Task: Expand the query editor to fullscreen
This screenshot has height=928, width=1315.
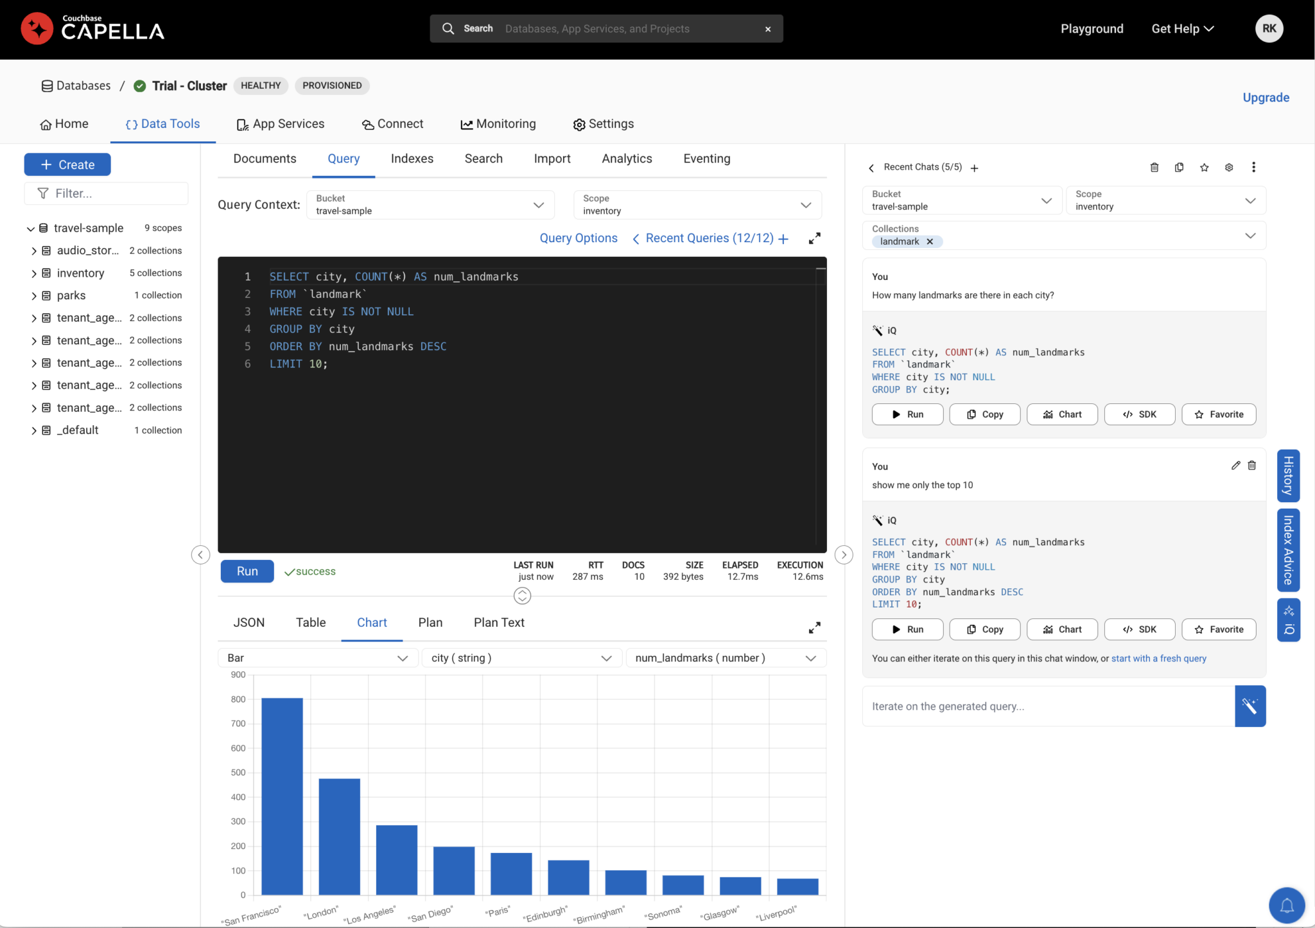Action: click(814, 238)
